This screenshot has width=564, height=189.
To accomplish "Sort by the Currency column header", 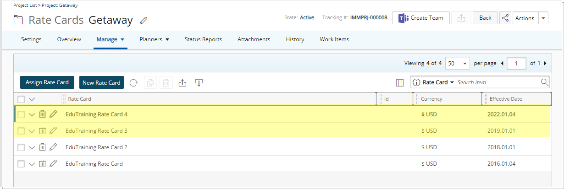I will coord(431,99).
